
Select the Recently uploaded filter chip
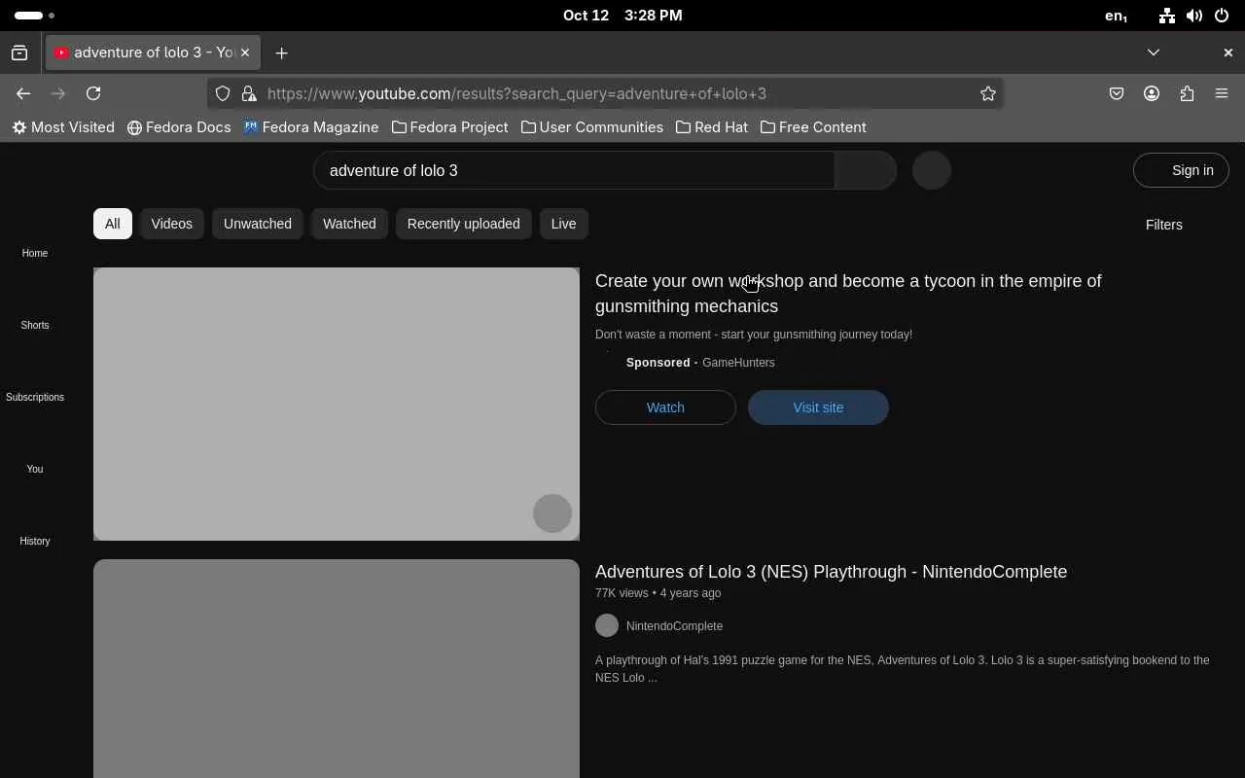pyautogui.click(x=464, y=224)
